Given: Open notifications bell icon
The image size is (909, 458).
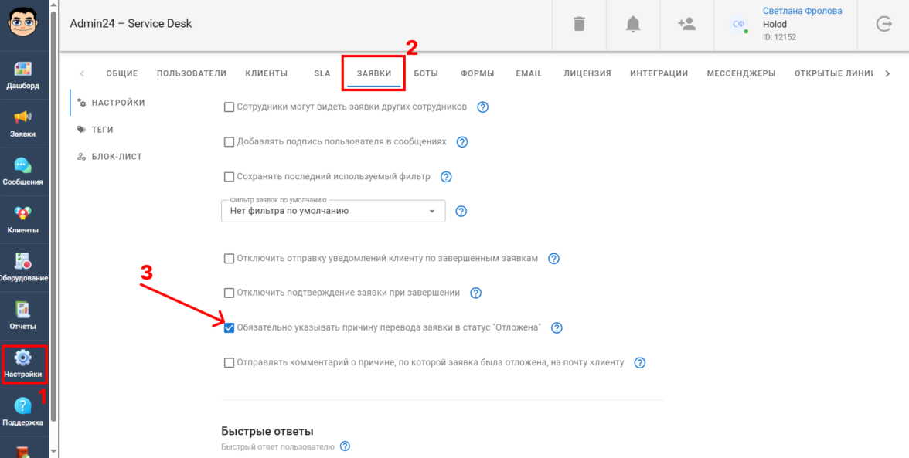Looking at the screenshot, I should [x=633, y=24].
